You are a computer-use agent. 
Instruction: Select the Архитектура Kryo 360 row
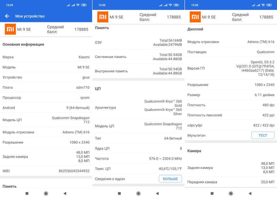point(138,108)
